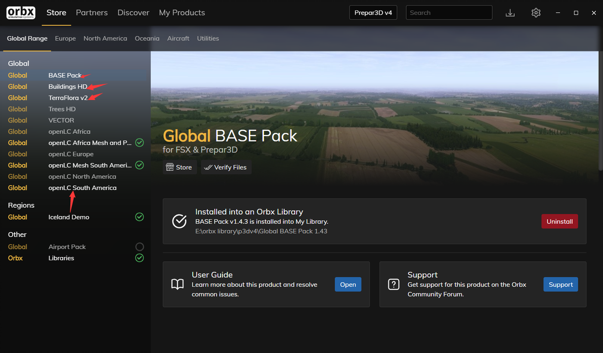Toggle the Airport Pack empty circle
The width and height of the screenshot is (603, 353).
[x=140, y=247]
